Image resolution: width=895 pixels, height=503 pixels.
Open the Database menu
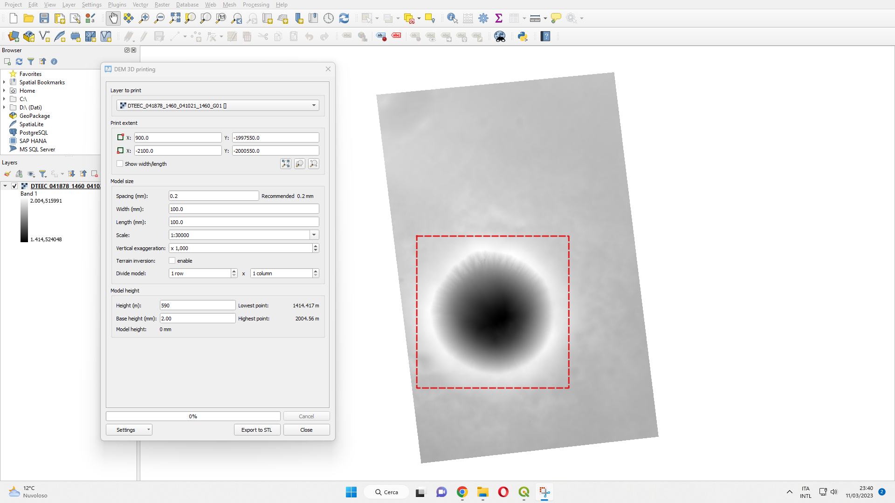pos(187,5)
